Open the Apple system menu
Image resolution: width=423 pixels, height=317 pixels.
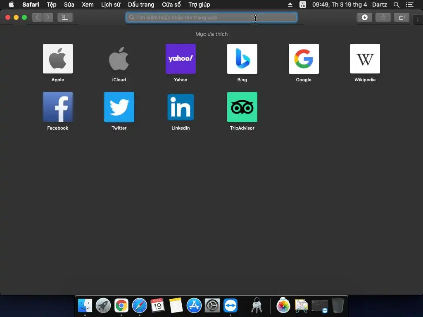pyautogui.click(x=11, y=5)
